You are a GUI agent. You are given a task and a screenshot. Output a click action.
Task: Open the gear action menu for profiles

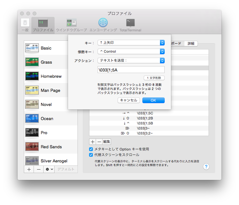click(x=49, y=169)
